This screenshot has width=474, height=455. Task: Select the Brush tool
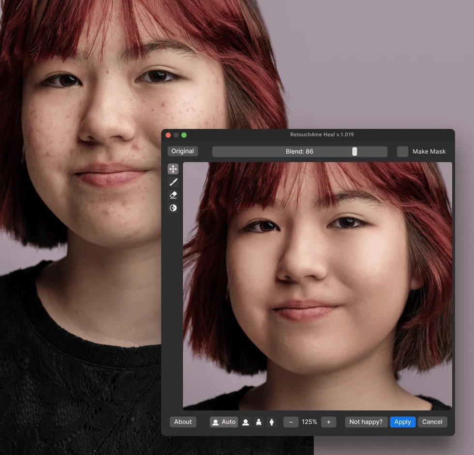point(173,182)
